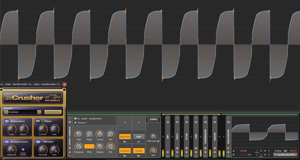Expand the MASTER device window icon
Screen dimensions: 300x160
point(215,148)
